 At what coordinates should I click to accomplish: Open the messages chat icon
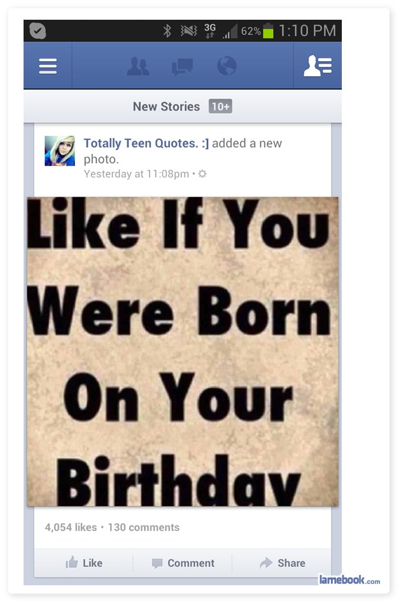[x=182, y=66]
